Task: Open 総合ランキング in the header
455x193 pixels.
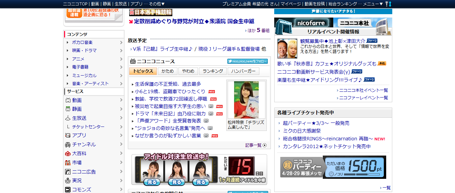Action: coord(342,4)
